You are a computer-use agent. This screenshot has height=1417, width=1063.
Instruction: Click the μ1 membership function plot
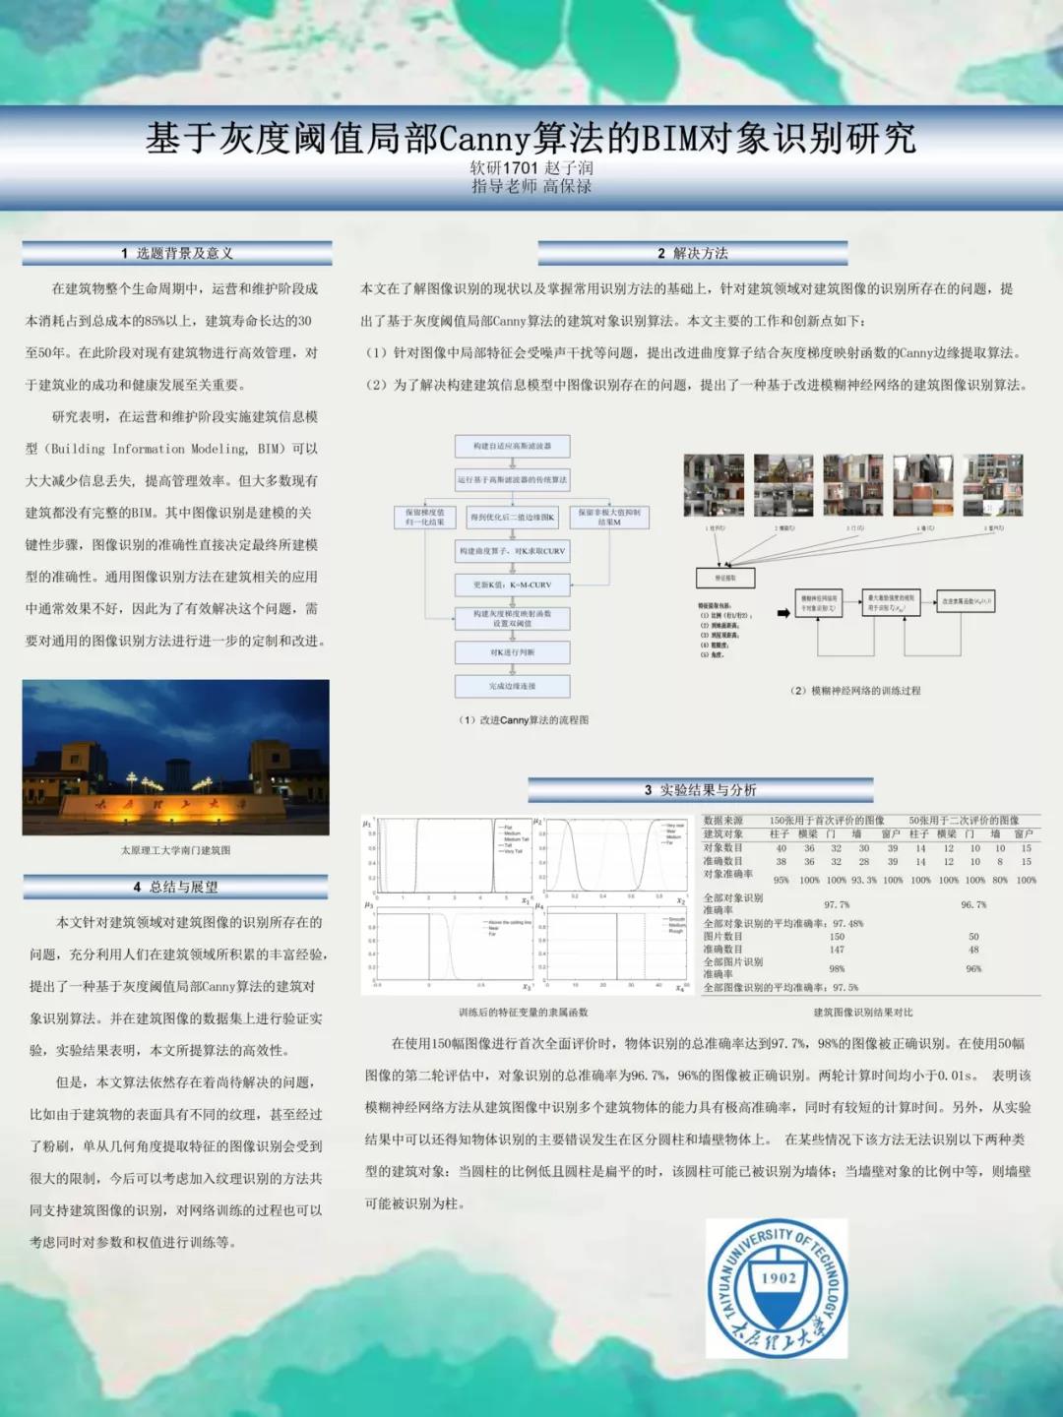(x=454, y=856)
